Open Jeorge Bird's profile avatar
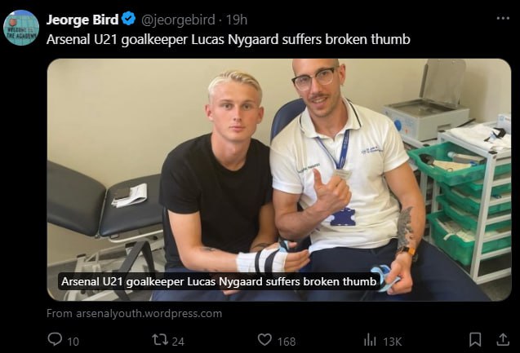 [x=21, y=28]
